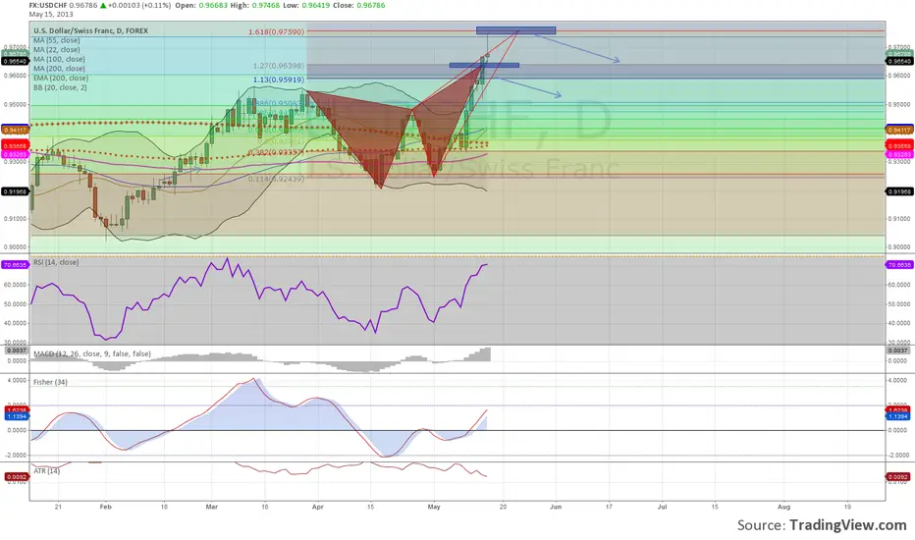
Task: Click the red 0.0092 ATR tag on right scale
Action: (x=897, y=477)
